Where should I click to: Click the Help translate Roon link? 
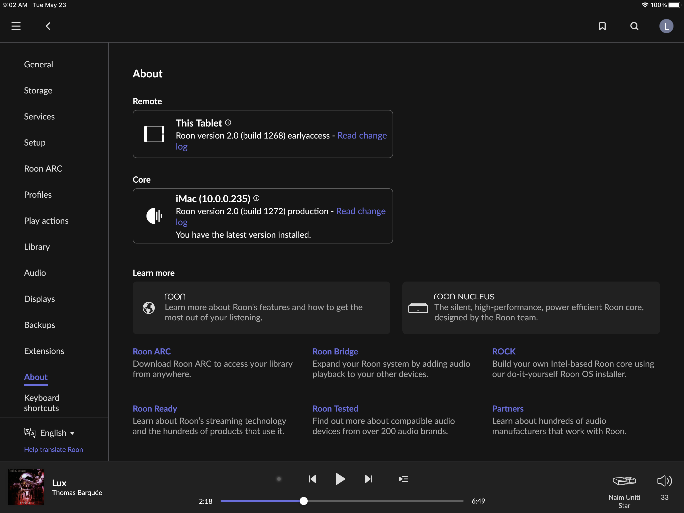click(54, 449)
